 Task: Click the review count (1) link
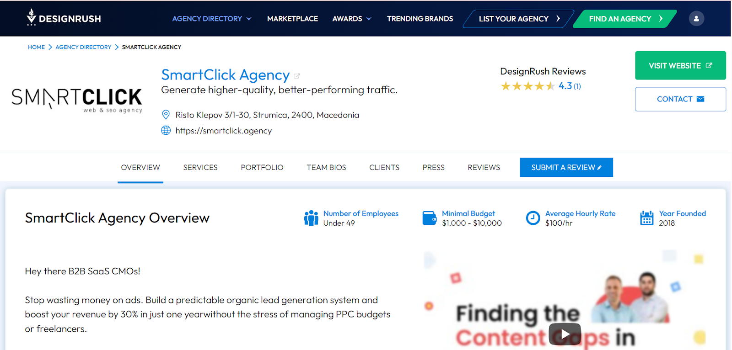[x=577, y=86]
